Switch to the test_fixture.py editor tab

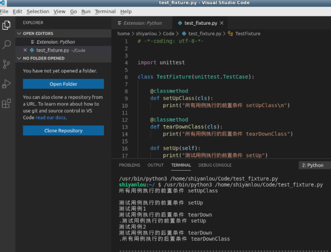[x=200, y=23]
